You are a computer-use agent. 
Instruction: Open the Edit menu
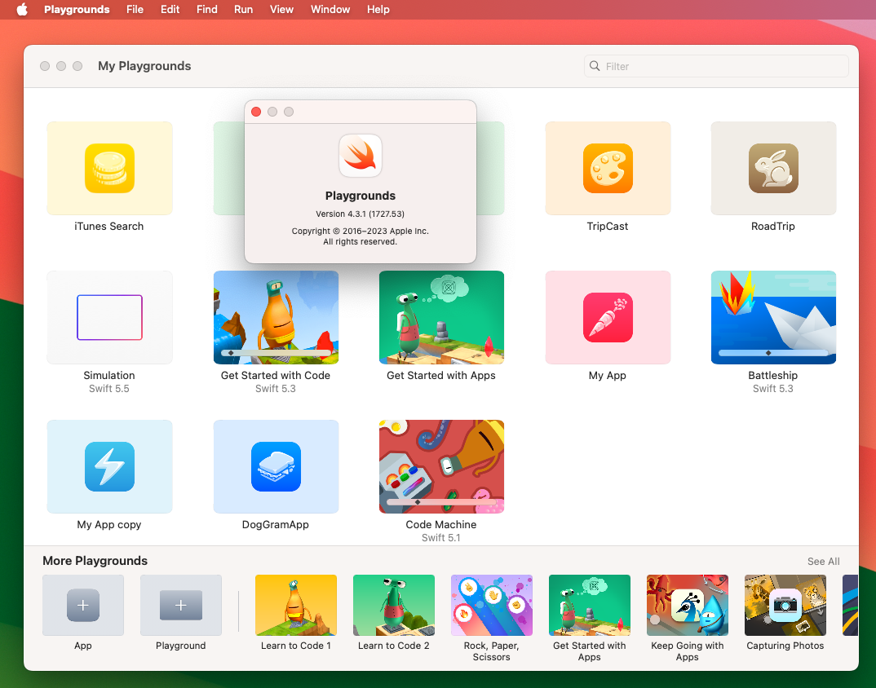coord(170,10)
